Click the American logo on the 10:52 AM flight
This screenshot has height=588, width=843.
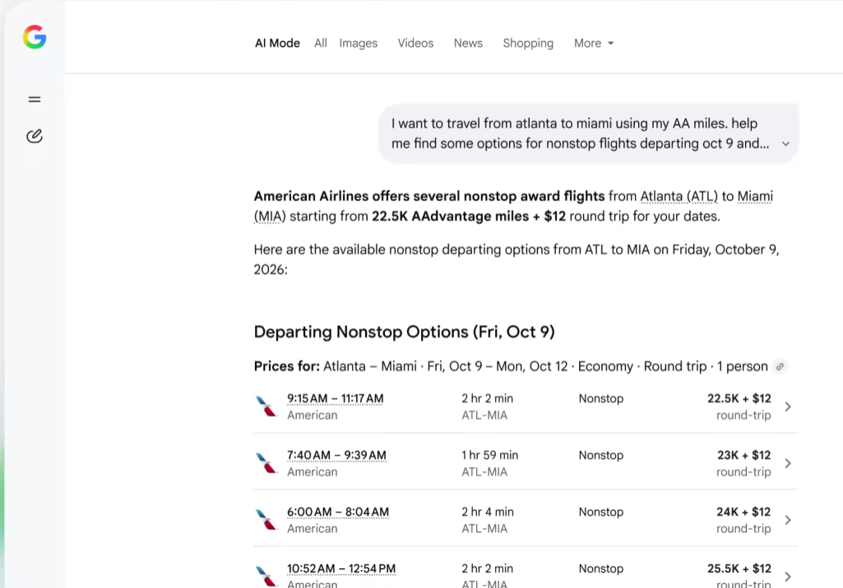pos(266,577)
